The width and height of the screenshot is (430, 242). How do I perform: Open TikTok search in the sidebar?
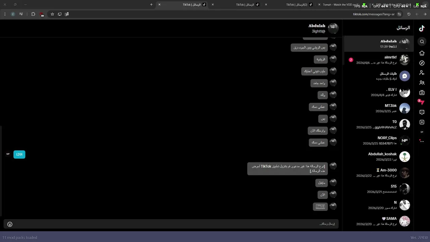click(x=422, y=42)
